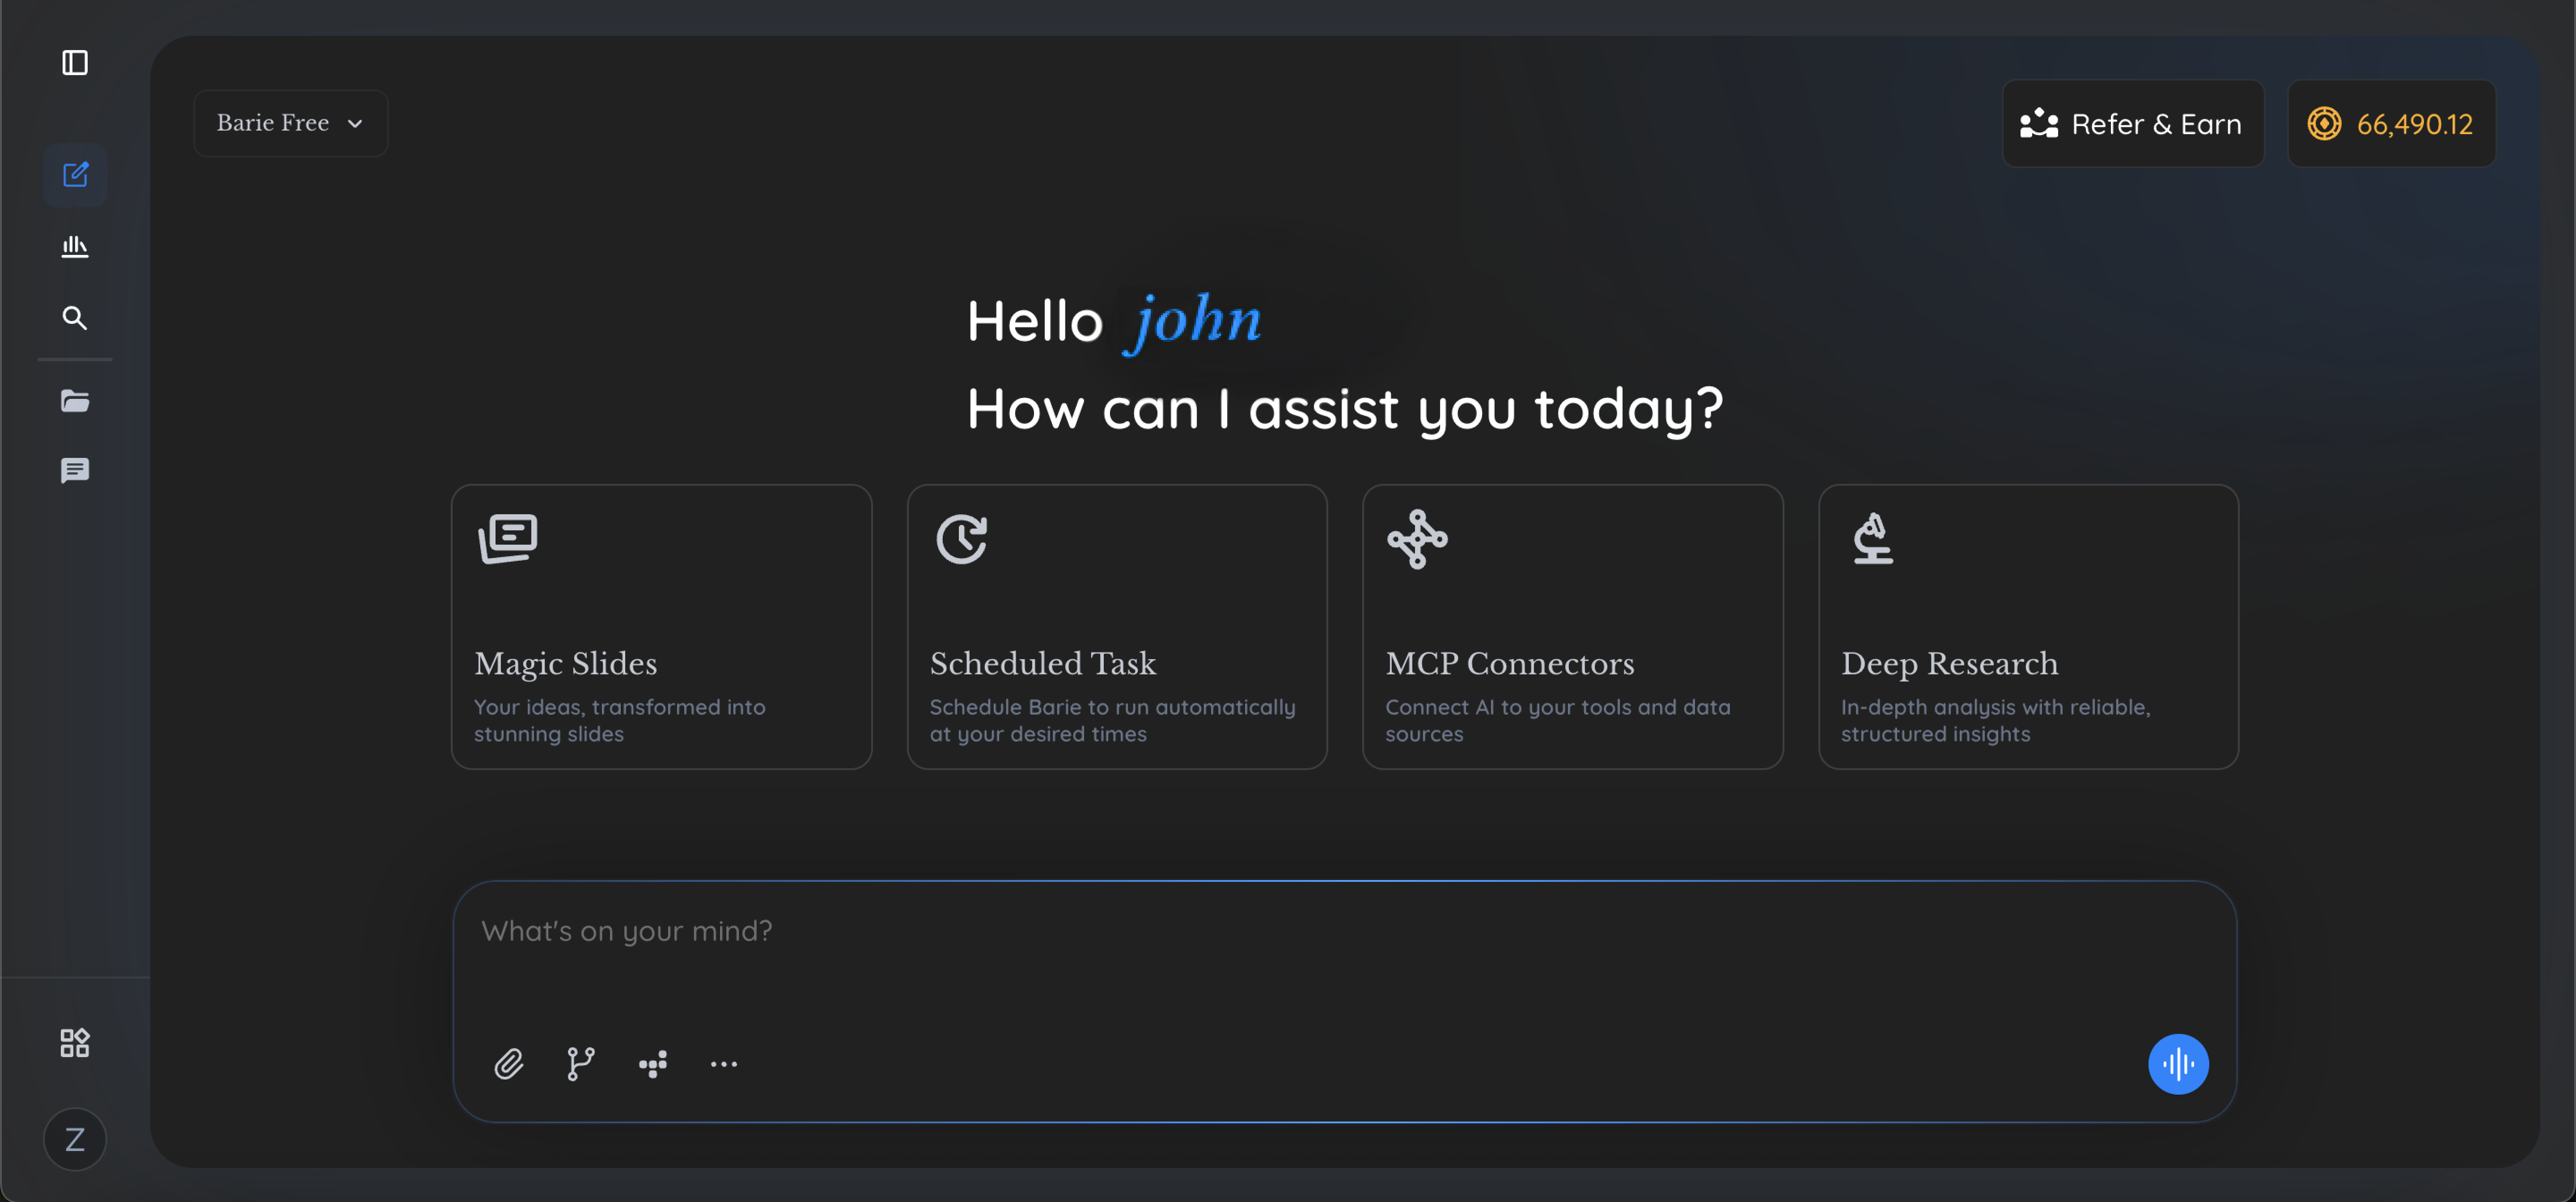
Task: Click the Refer & Earn people icon
Action: [x=2039, y=124]
